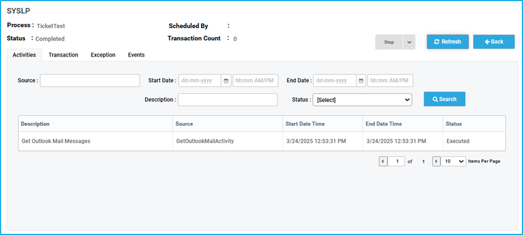Sort by Start Date Time column header

(305, 124)
